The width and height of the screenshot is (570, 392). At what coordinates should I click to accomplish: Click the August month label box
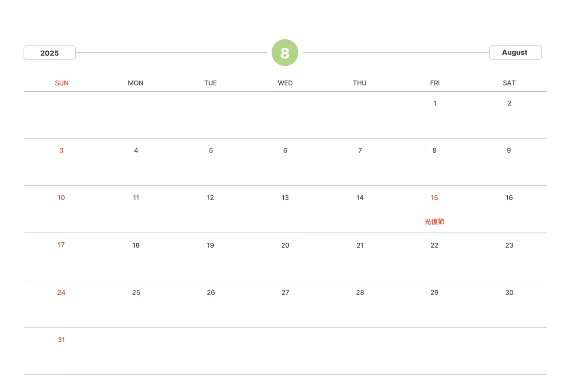point(515,53)
